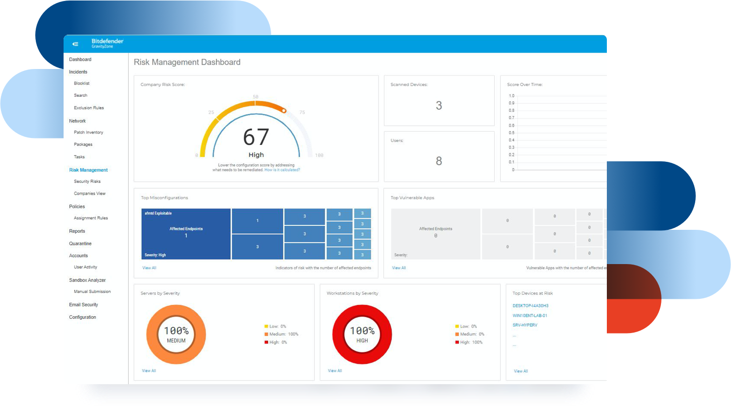Open the Dashboard menu item
The image size is (731, 410).
click(x=80, y=60)
